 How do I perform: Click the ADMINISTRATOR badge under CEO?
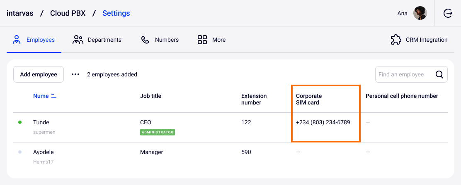tap(158, 132)
